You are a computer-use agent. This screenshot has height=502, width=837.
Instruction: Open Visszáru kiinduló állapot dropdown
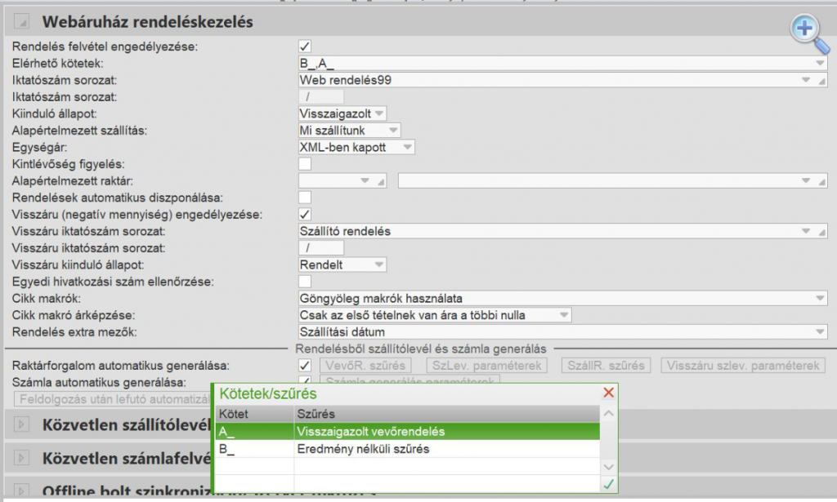point(378,265)
